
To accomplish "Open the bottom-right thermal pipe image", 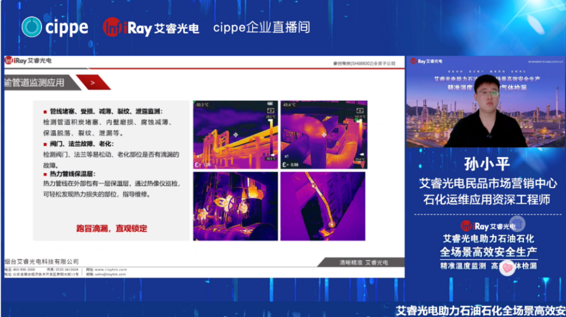I will pyautogui.click(x=323, y=206).
